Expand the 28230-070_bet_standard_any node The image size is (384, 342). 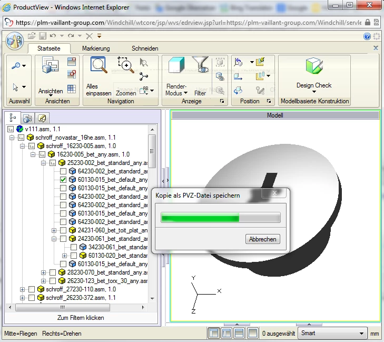point(43,272)
